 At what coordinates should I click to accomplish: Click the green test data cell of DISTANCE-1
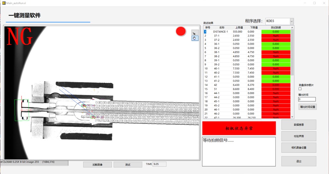pyautogui.click(x=276, y=32)
